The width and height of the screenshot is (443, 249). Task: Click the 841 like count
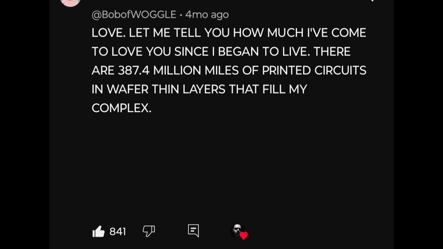pos(118,231)
